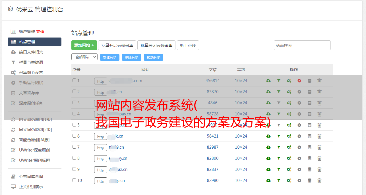The width and height of the screenshot is (366, 195).
Task: Open UWriter深度原创 in the sidebar
Action: click(x=34, y=150)
